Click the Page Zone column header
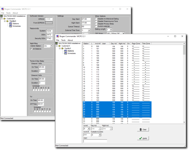This screenshot has width=189, height=157. coord(136,43)
